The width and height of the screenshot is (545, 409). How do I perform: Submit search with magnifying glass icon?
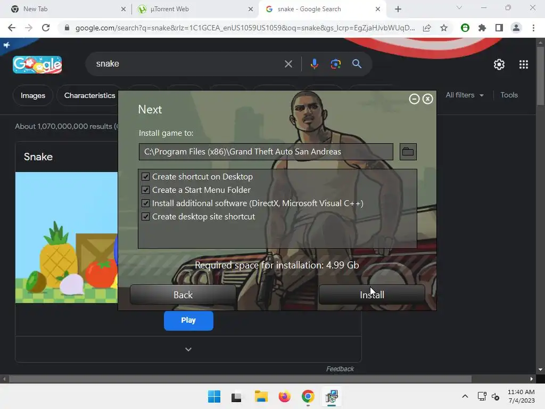coord(357,64)
